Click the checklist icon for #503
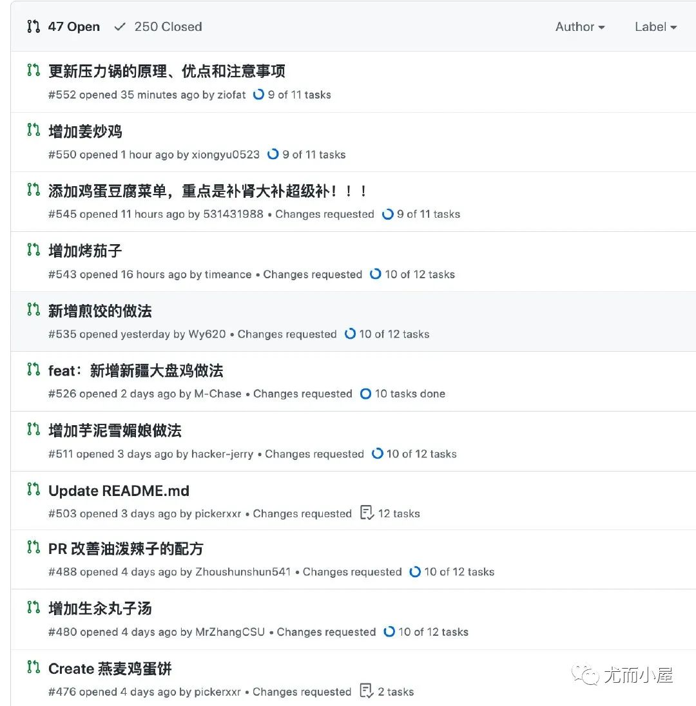 tap(367, 513)
